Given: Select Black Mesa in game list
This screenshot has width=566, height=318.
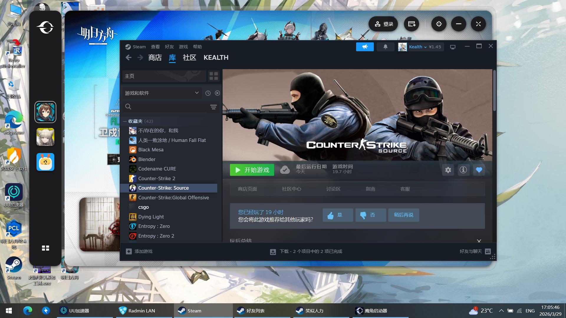Looking at the screenshot, I should [151, 150].
